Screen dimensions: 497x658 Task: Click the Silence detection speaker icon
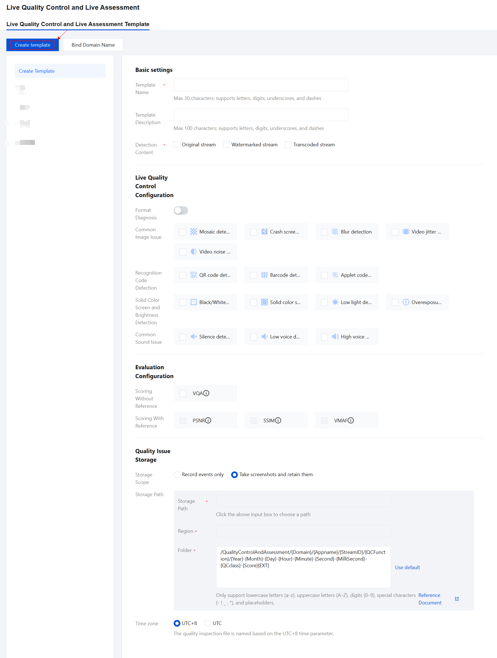tap(193, 337)
